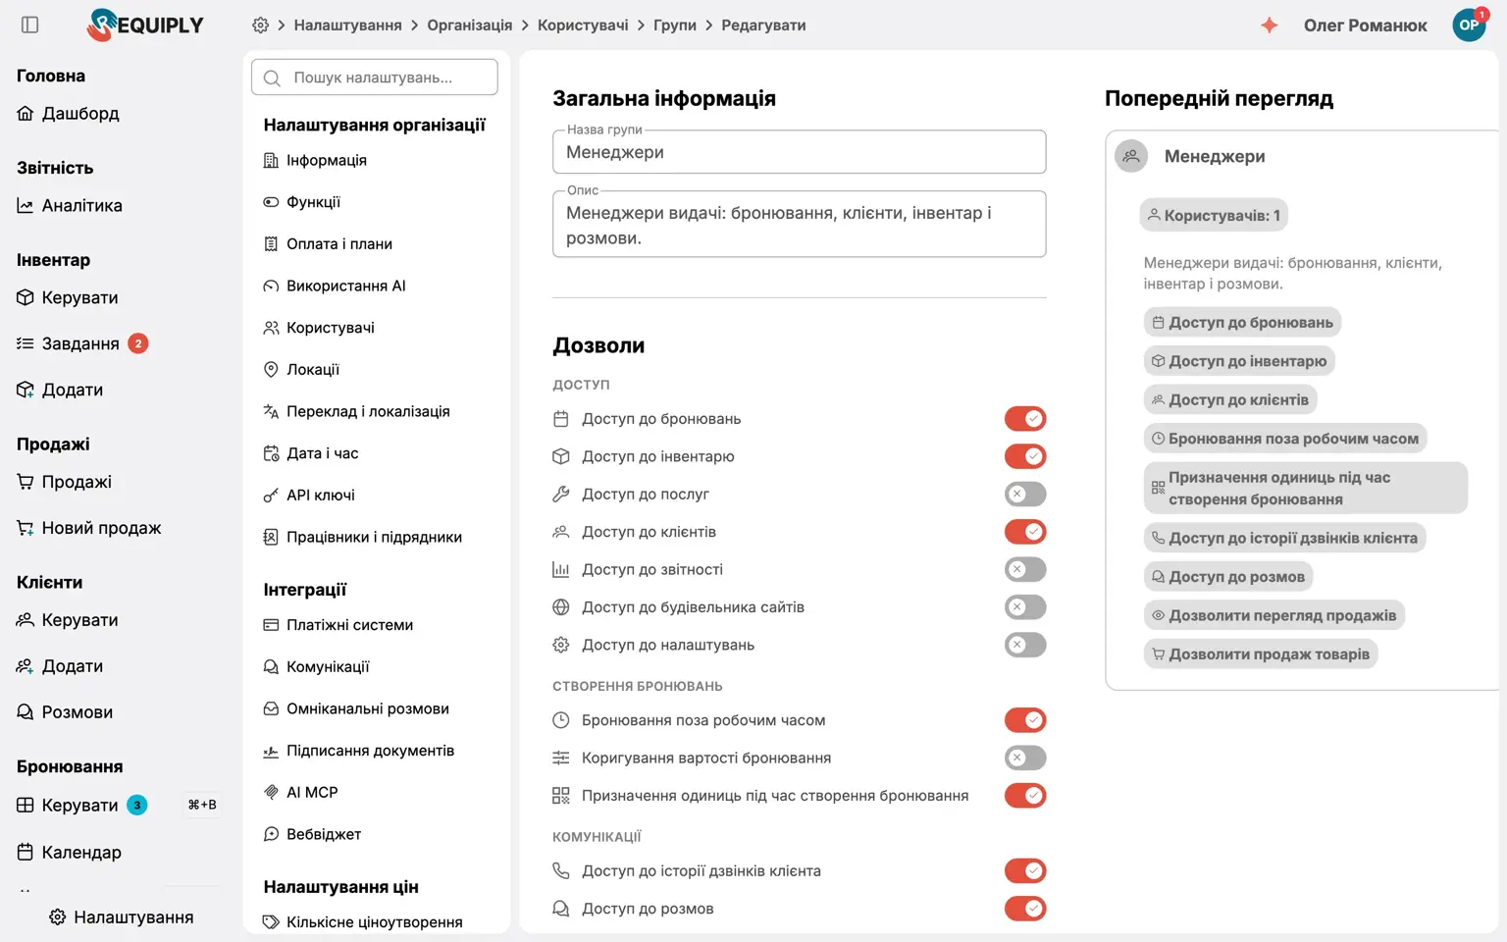
Task: Enable Коригування вартості бронювання toggle
Action: click(1025, 758)
